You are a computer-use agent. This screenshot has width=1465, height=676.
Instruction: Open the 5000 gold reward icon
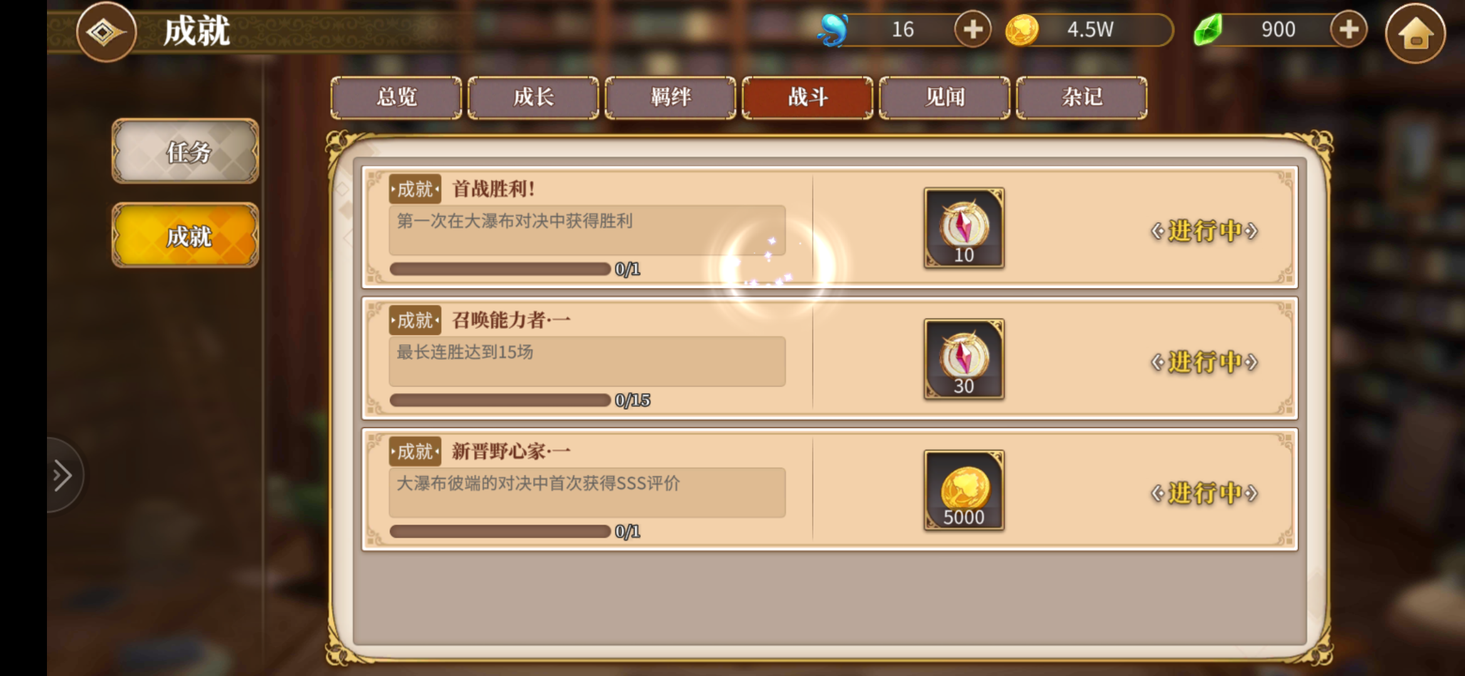click(964, 491)
